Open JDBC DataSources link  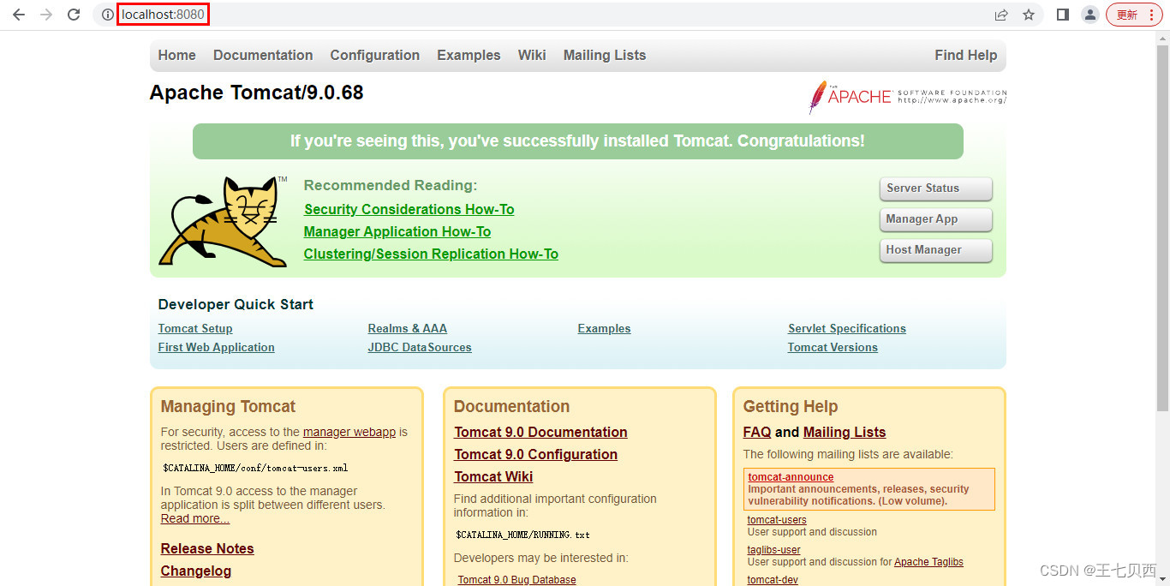pos(420,347)
